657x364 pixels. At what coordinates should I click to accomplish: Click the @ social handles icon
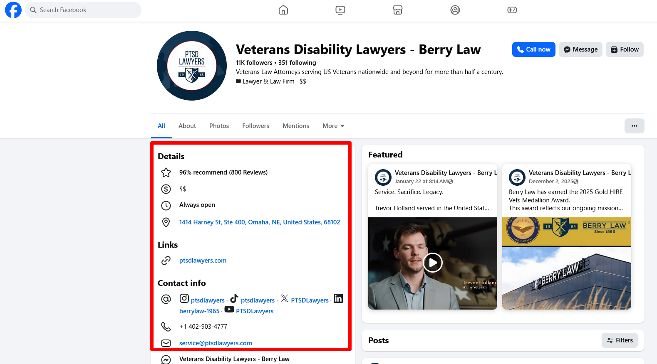tap(166, 299)
